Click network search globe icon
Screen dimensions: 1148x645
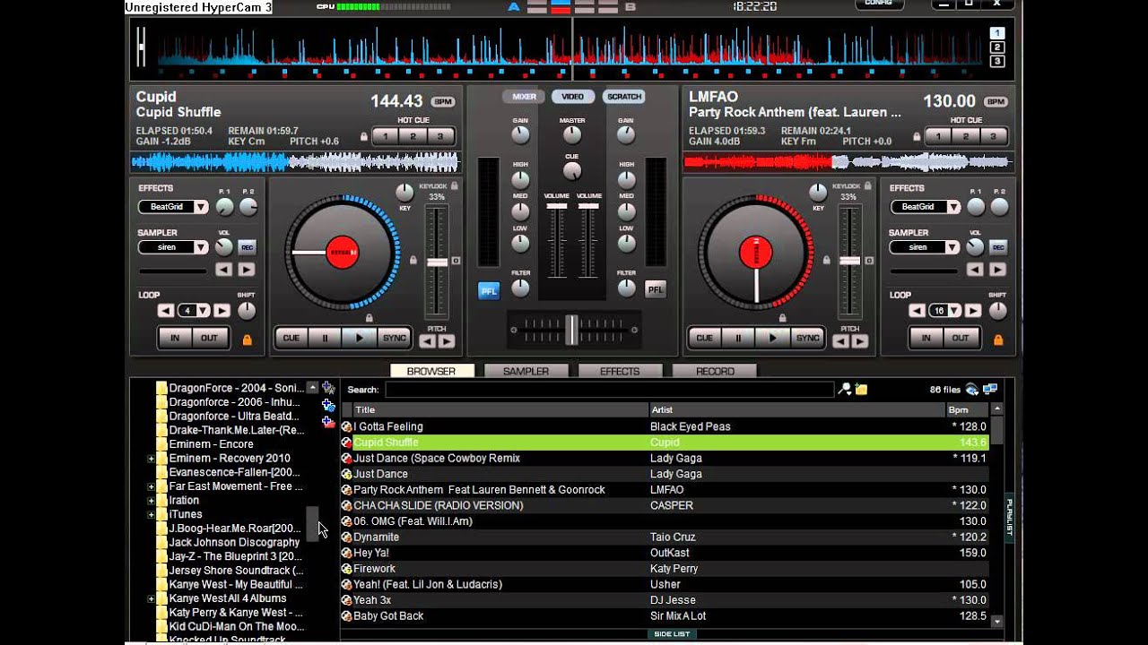tap(972, 390)
